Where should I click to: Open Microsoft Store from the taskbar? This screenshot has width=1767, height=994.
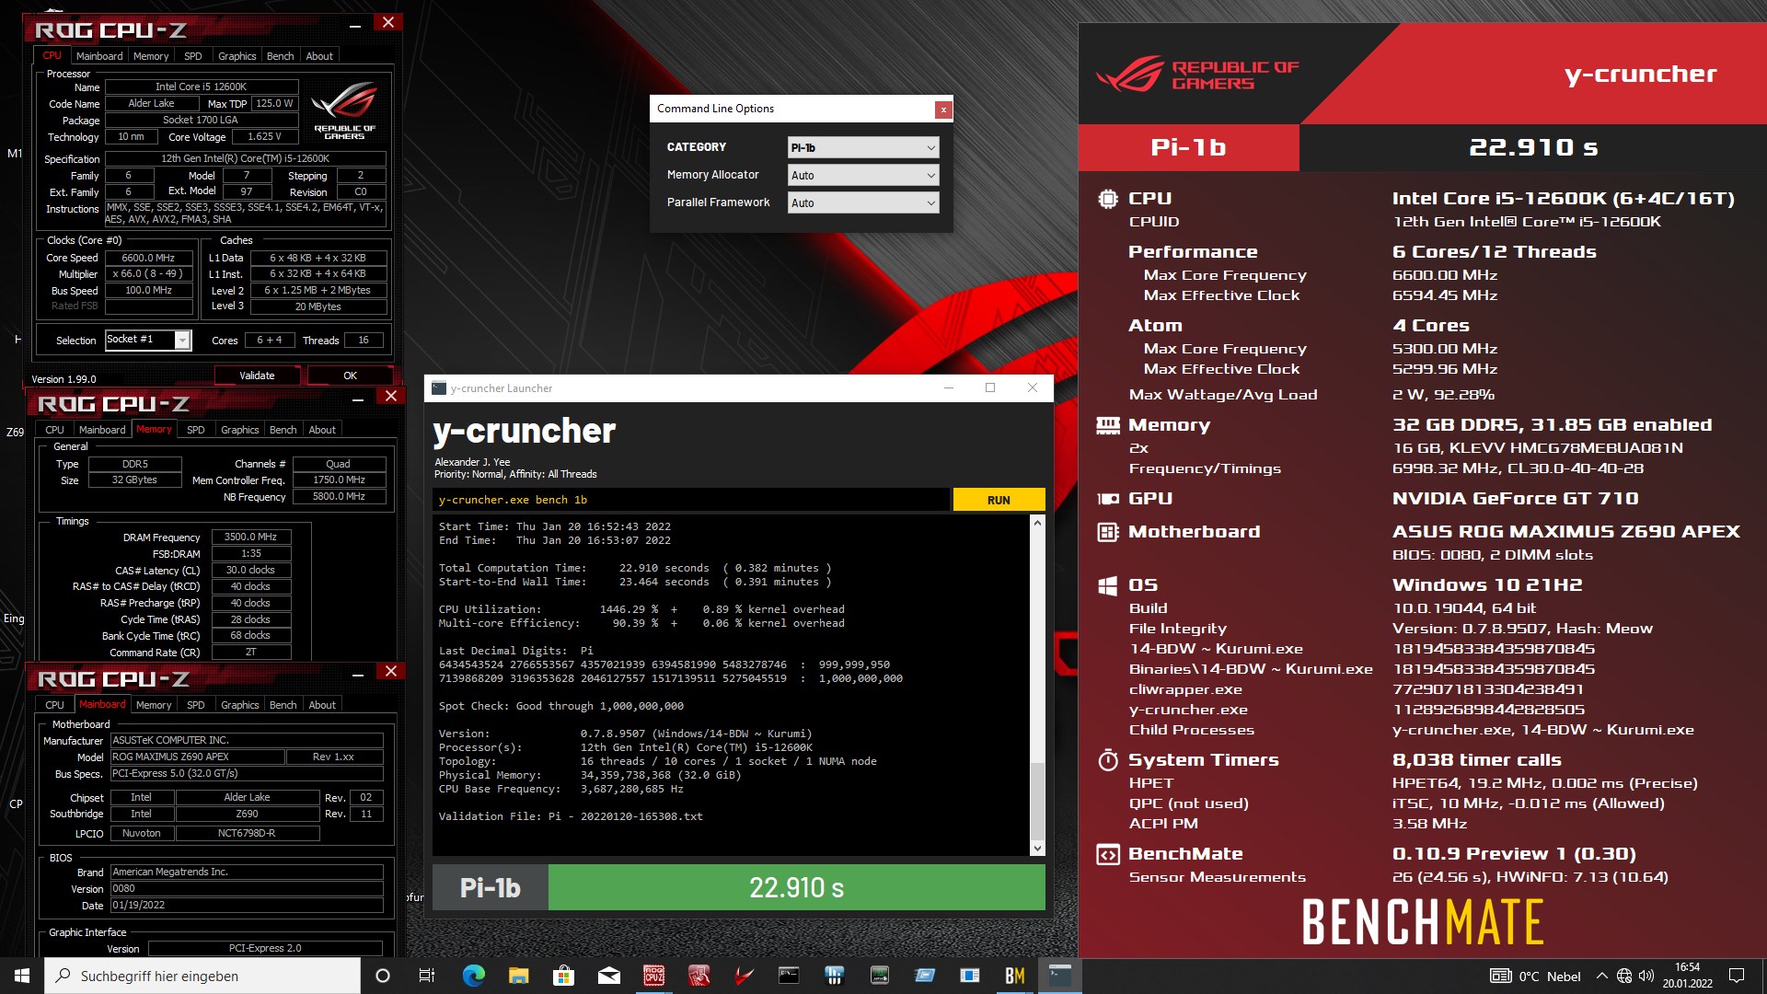click(x=563, y=976)
